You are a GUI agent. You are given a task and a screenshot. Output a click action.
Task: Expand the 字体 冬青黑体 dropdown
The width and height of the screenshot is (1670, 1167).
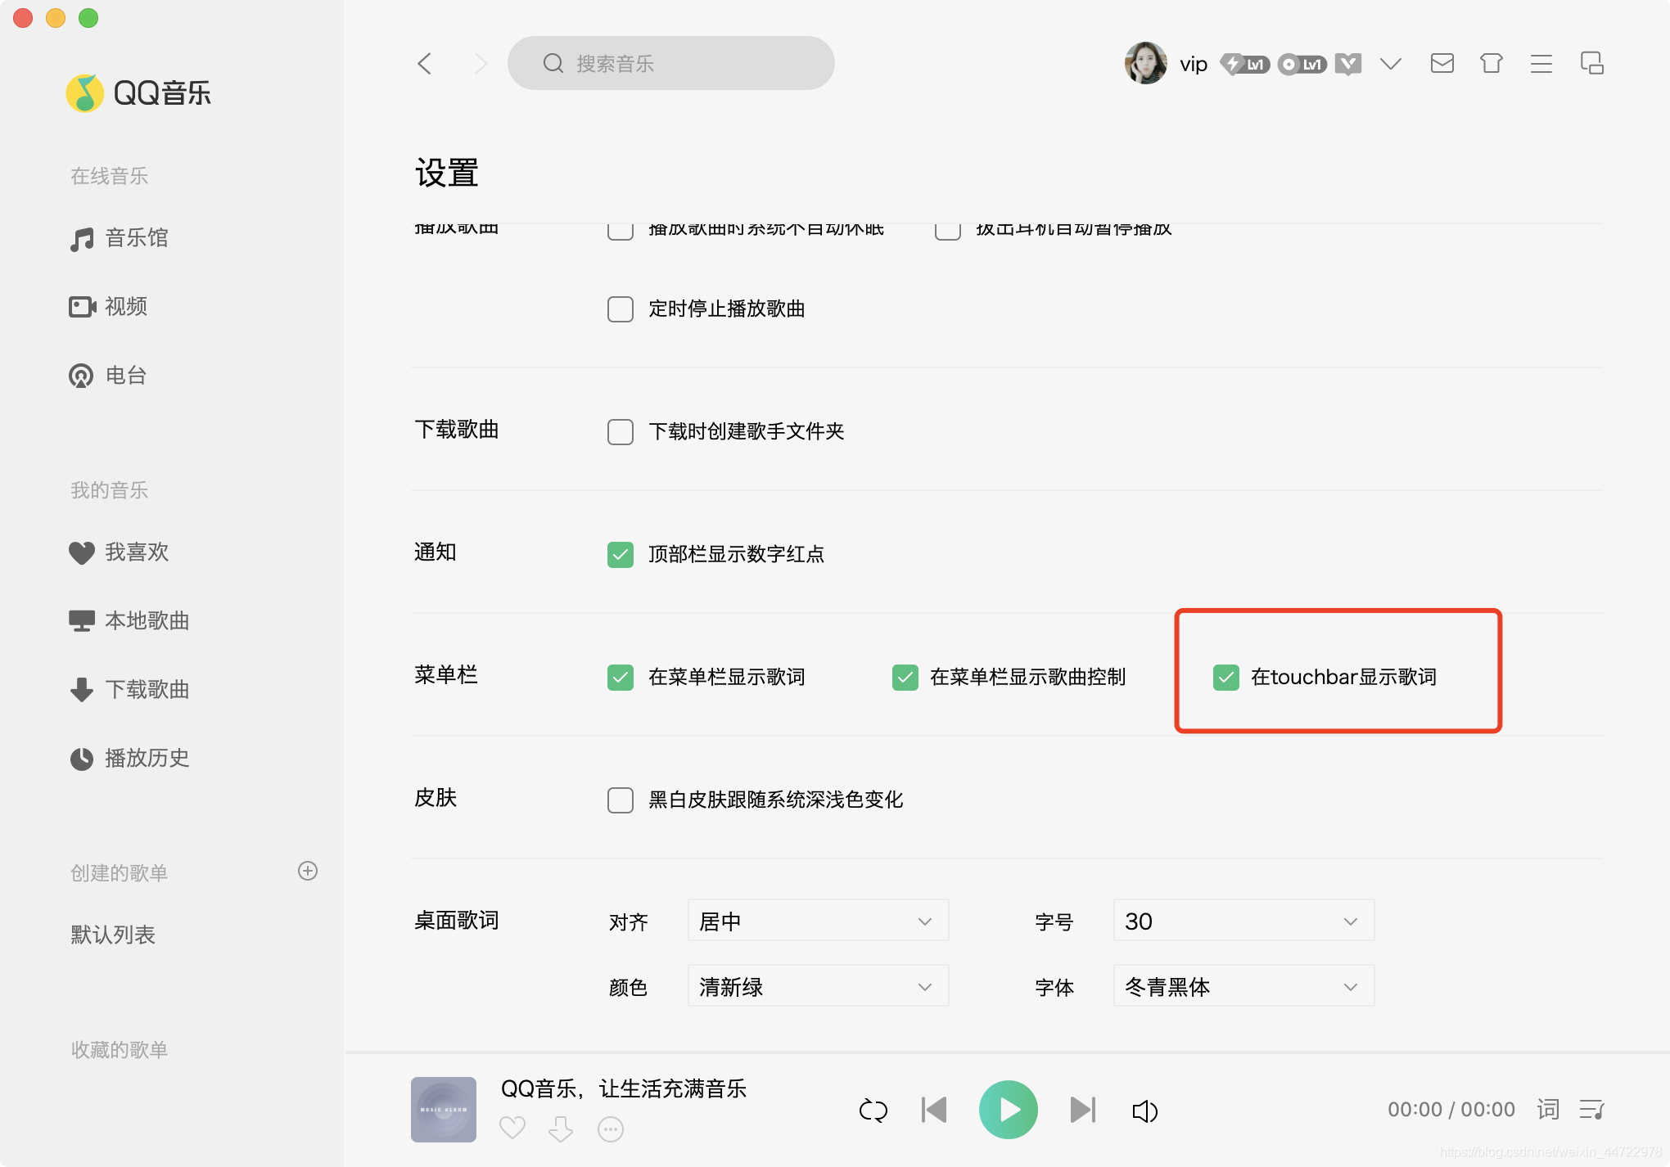point(1243,986)
